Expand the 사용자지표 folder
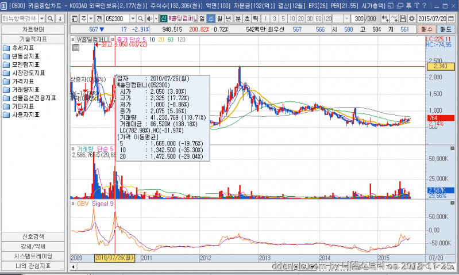The width and height of the screenshot is (459, 275). tap(21, 114)
